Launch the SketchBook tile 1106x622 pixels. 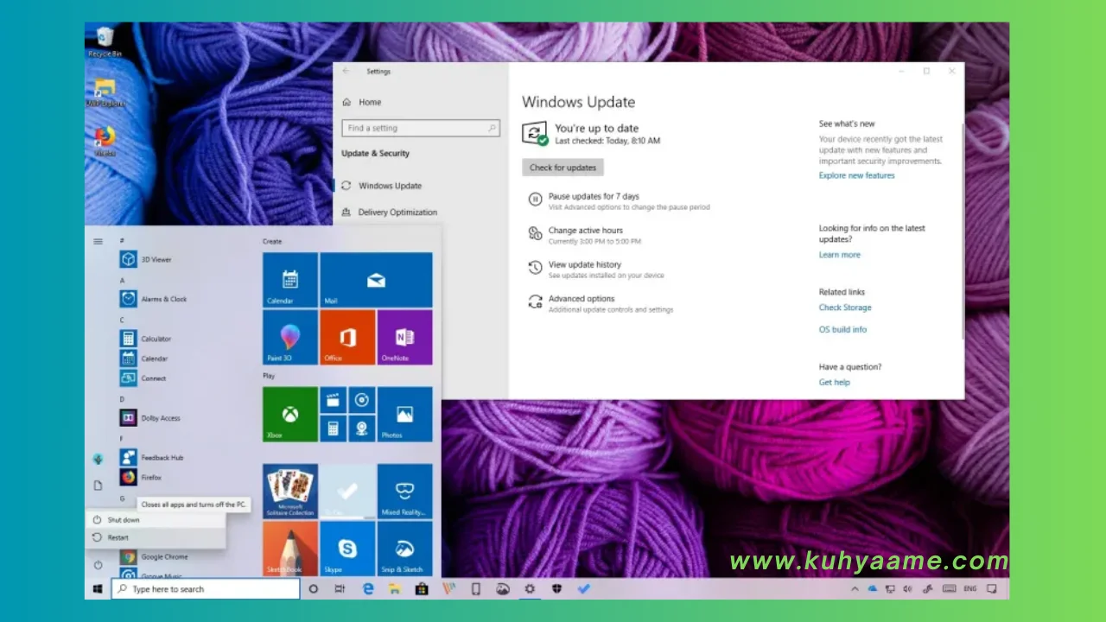click(x=290, y=549)
